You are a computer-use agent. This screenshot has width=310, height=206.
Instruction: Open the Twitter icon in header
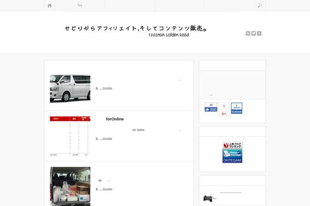(x=254, y=33)
